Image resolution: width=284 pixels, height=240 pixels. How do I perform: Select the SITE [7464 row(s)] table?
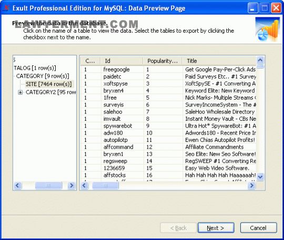point(48,84)
